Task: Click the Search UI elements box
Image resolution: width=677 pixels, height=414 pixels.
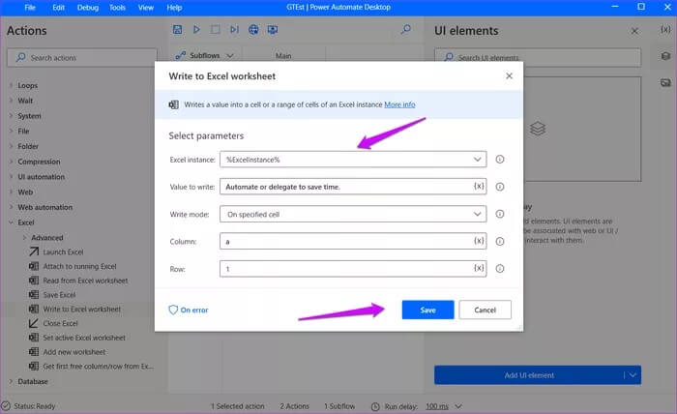Action: [x=538, y=57]
